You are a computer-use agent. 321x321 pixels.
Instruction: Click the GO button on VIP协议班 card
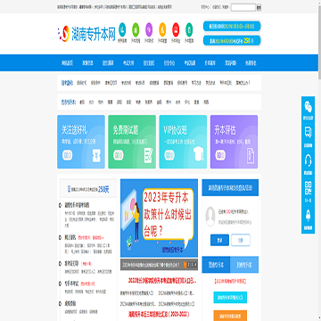pyautogui.click(x=169, y=155)
